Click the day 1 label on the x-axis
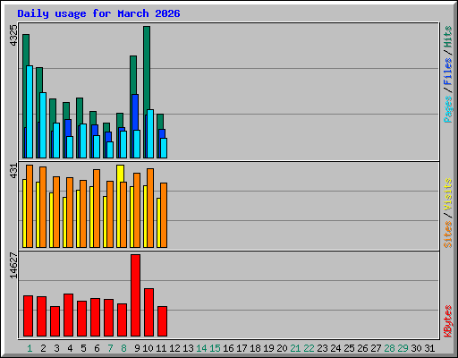Image resolution: width=458 pixels, height=358 pixels. (30, 348)
